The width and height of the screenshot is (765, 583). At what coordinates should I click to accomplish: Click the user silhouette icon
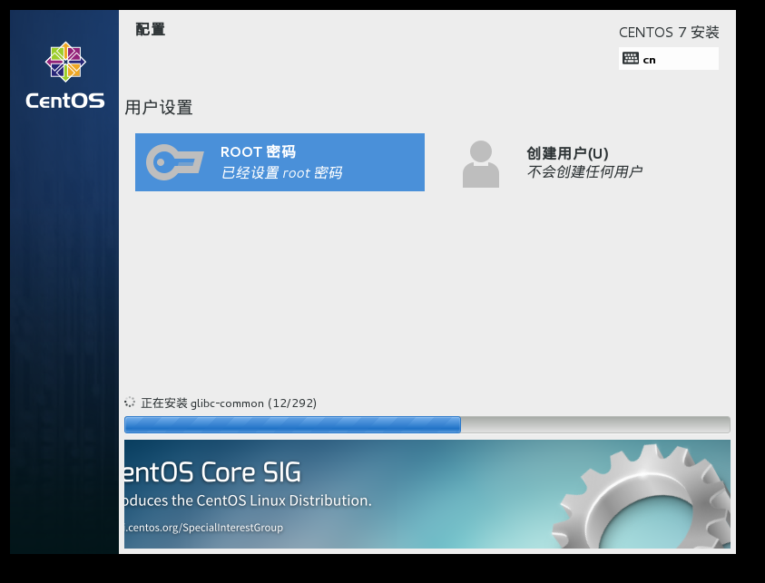[481, 164]
